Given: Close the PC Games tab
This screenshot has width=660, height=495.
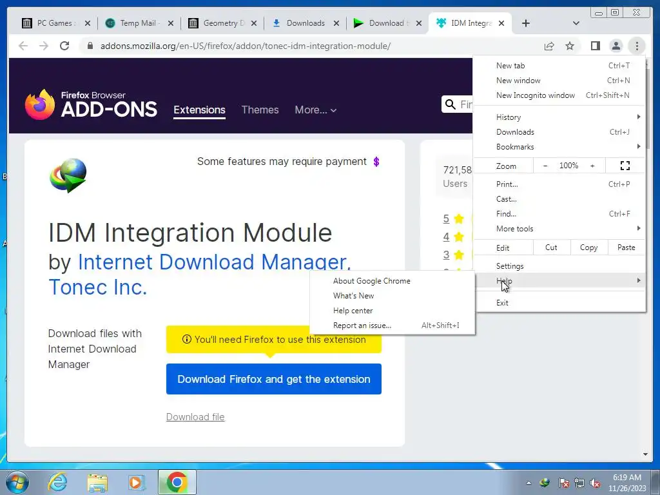Looking at the screenshot, I should click(x=88, y=23).
